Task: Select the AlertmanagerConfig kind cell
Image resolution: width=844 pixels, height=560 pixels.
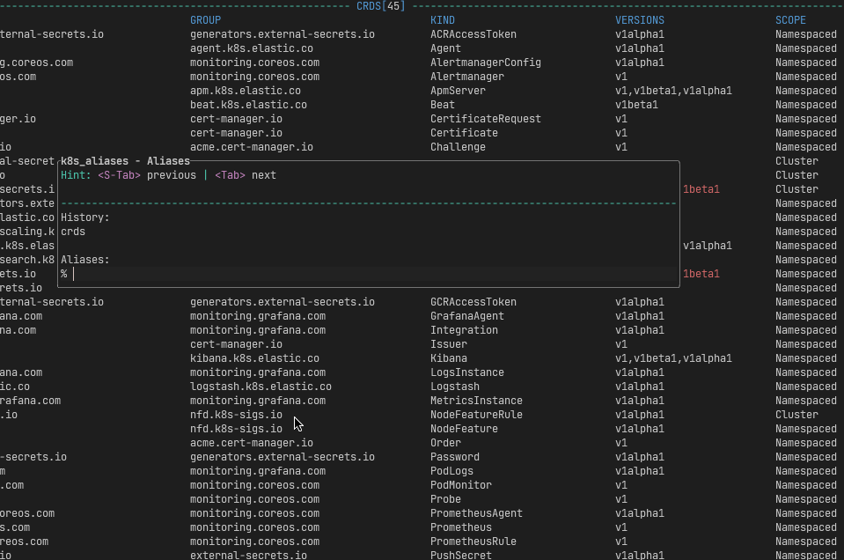Action: [x=486, y=63]
